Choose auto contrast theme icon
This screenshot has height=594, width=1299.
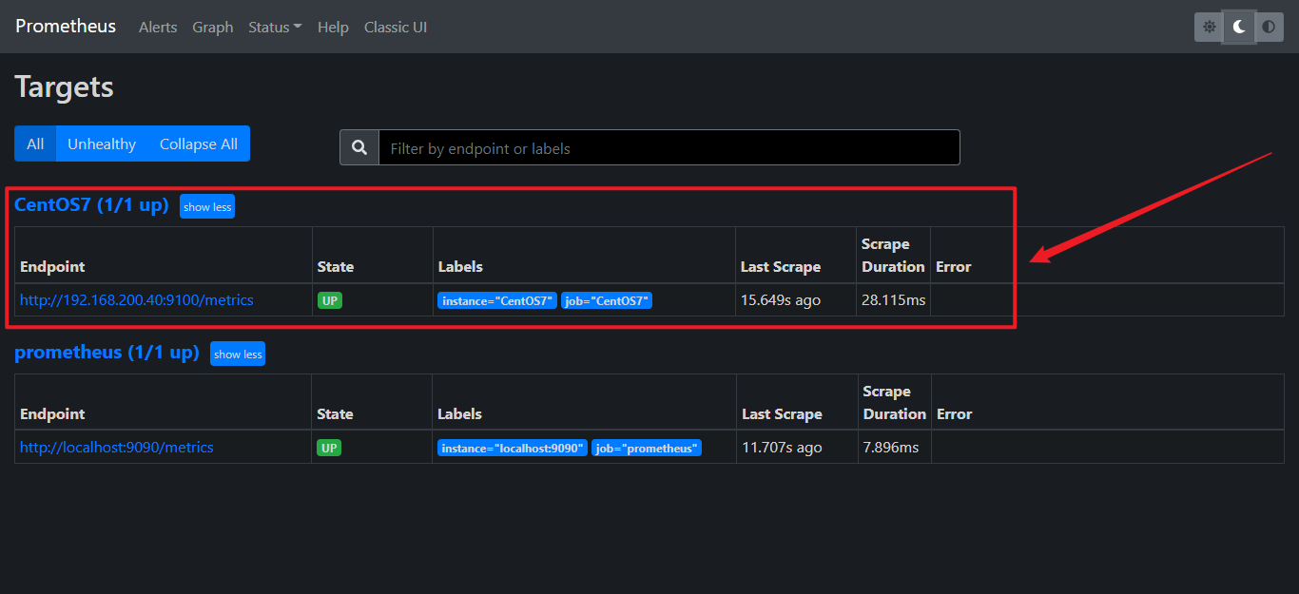point(1269,27)
